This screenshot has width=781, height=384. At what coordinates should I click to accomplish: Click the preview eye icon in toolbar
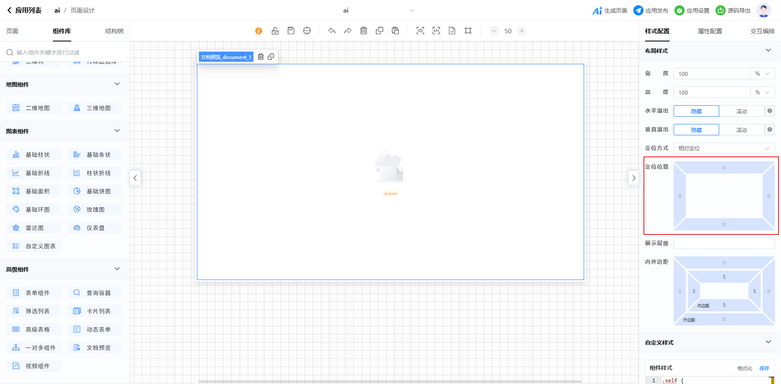coord(420,31)
